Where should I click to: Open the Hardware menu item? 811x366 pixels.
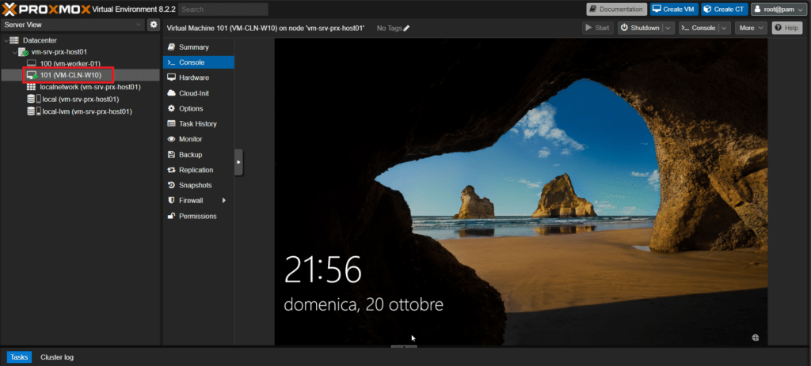click(x=199, y=77)
